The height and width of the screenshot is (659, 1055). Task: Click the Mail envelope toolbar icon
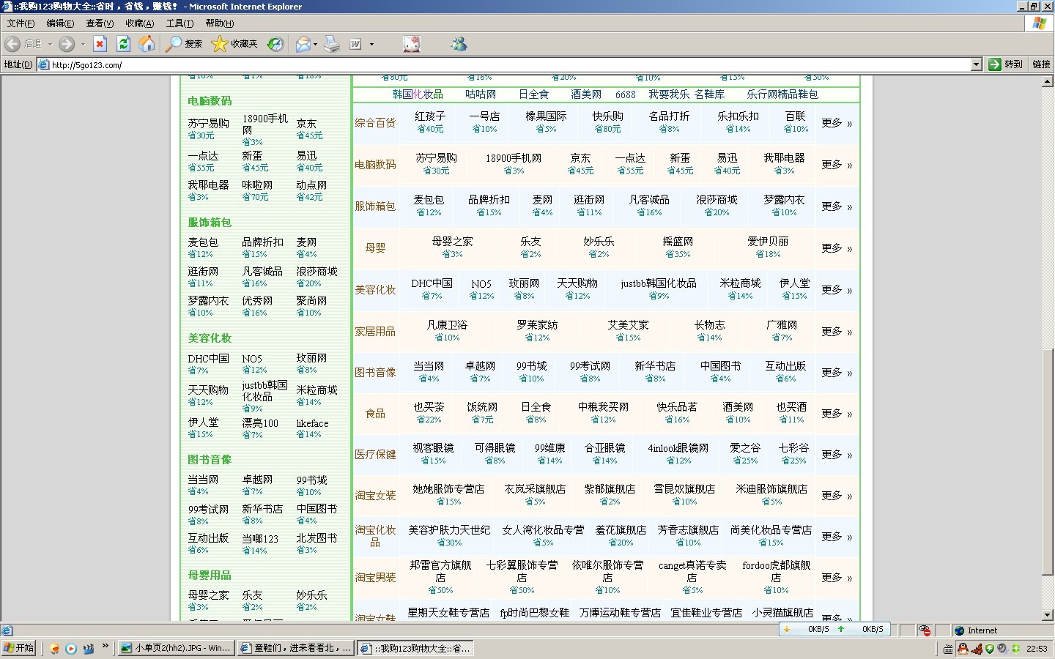tap(303, 44)
